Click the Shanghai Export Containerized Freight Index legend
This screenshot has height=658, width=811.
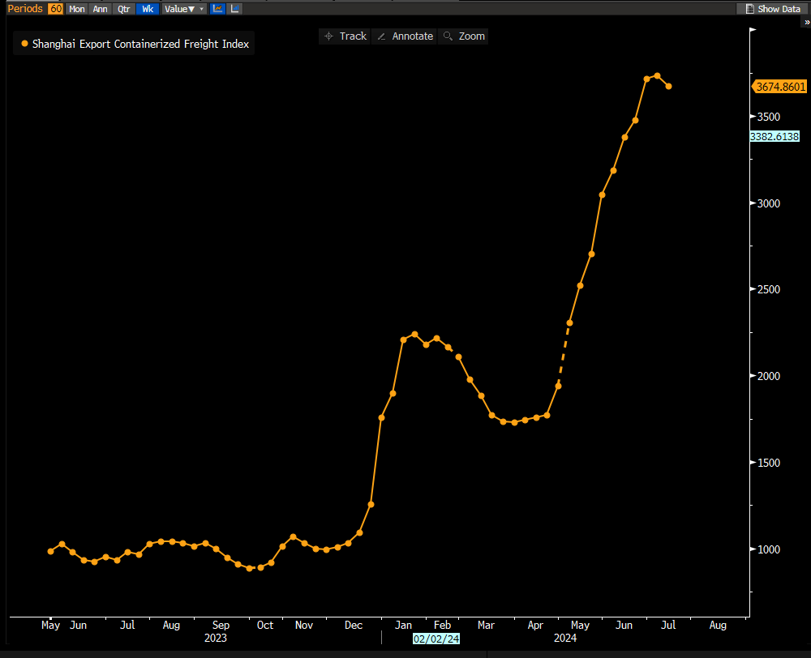click(135, 44)
